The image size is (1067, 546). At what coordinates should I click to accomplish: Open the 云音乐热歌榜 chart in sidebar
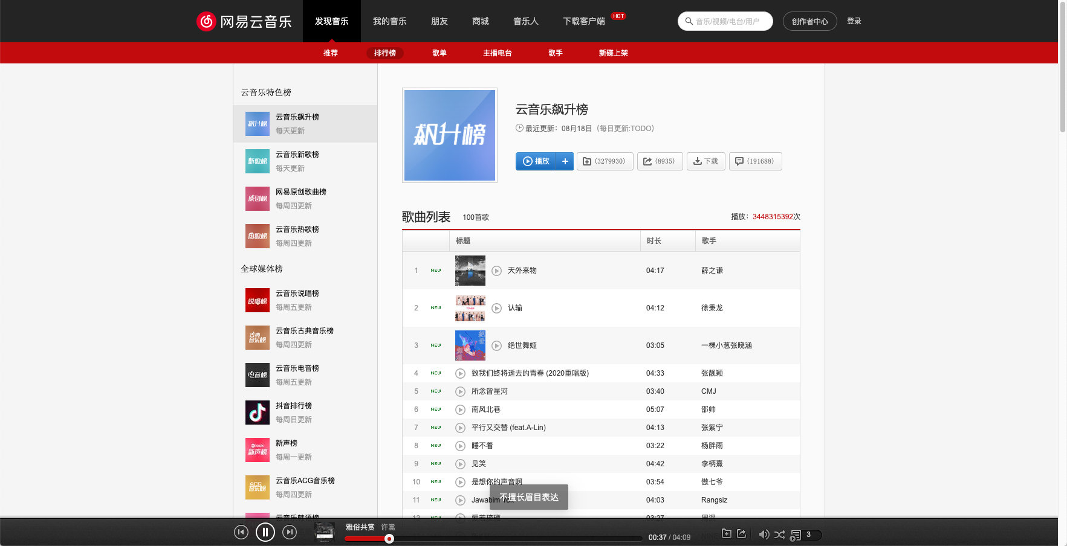[305, 236]
